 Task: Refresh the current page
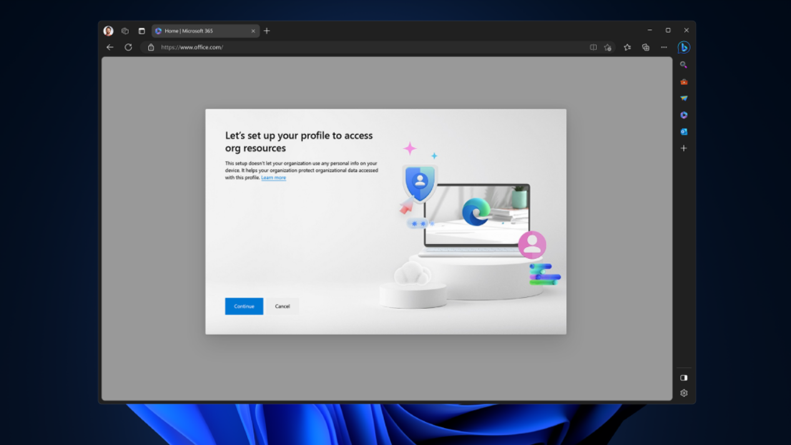coord(128,47)
